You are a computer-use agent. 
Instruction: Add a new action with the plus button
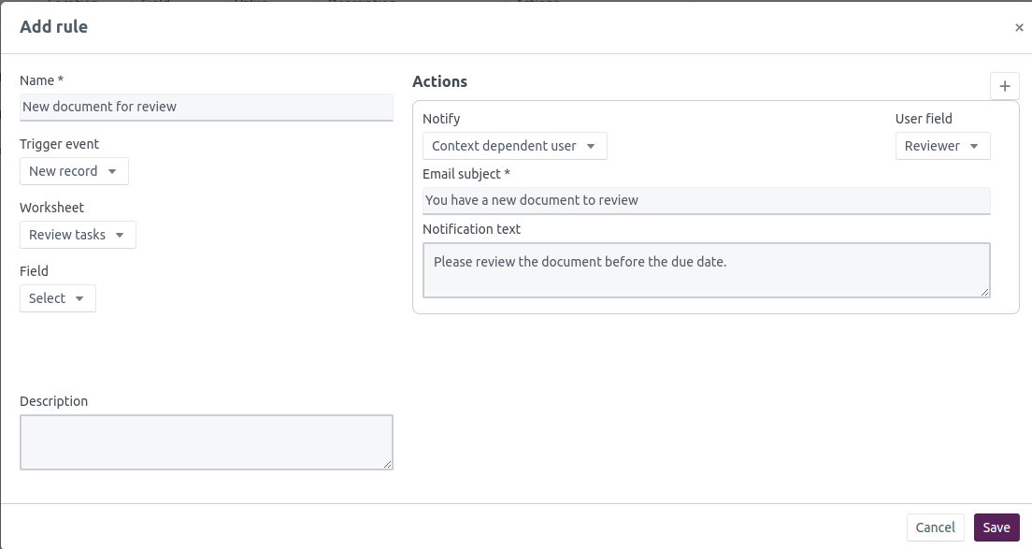(x=1005, y=86)
